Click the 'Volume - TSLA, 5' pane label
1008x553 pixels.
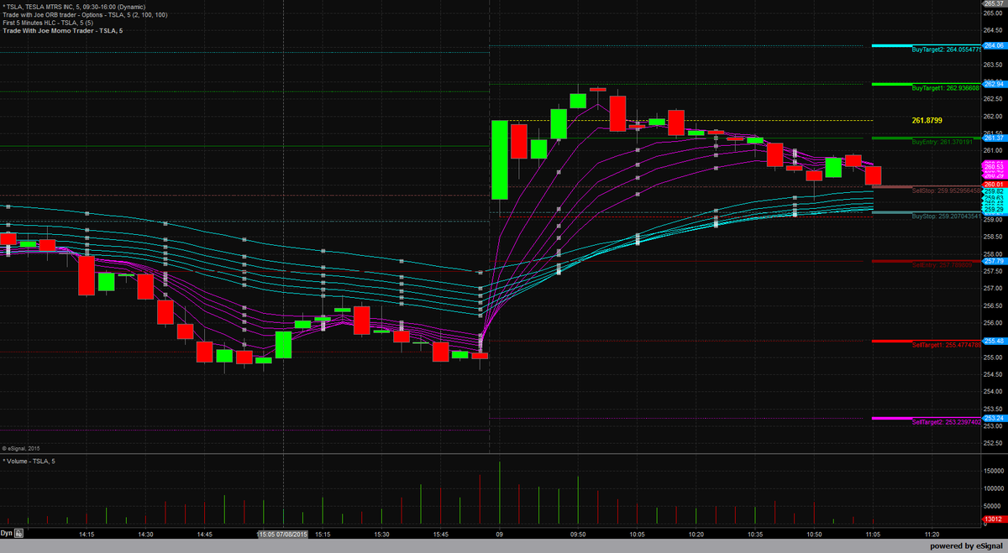pyautogui.click(x=29, y=462)
